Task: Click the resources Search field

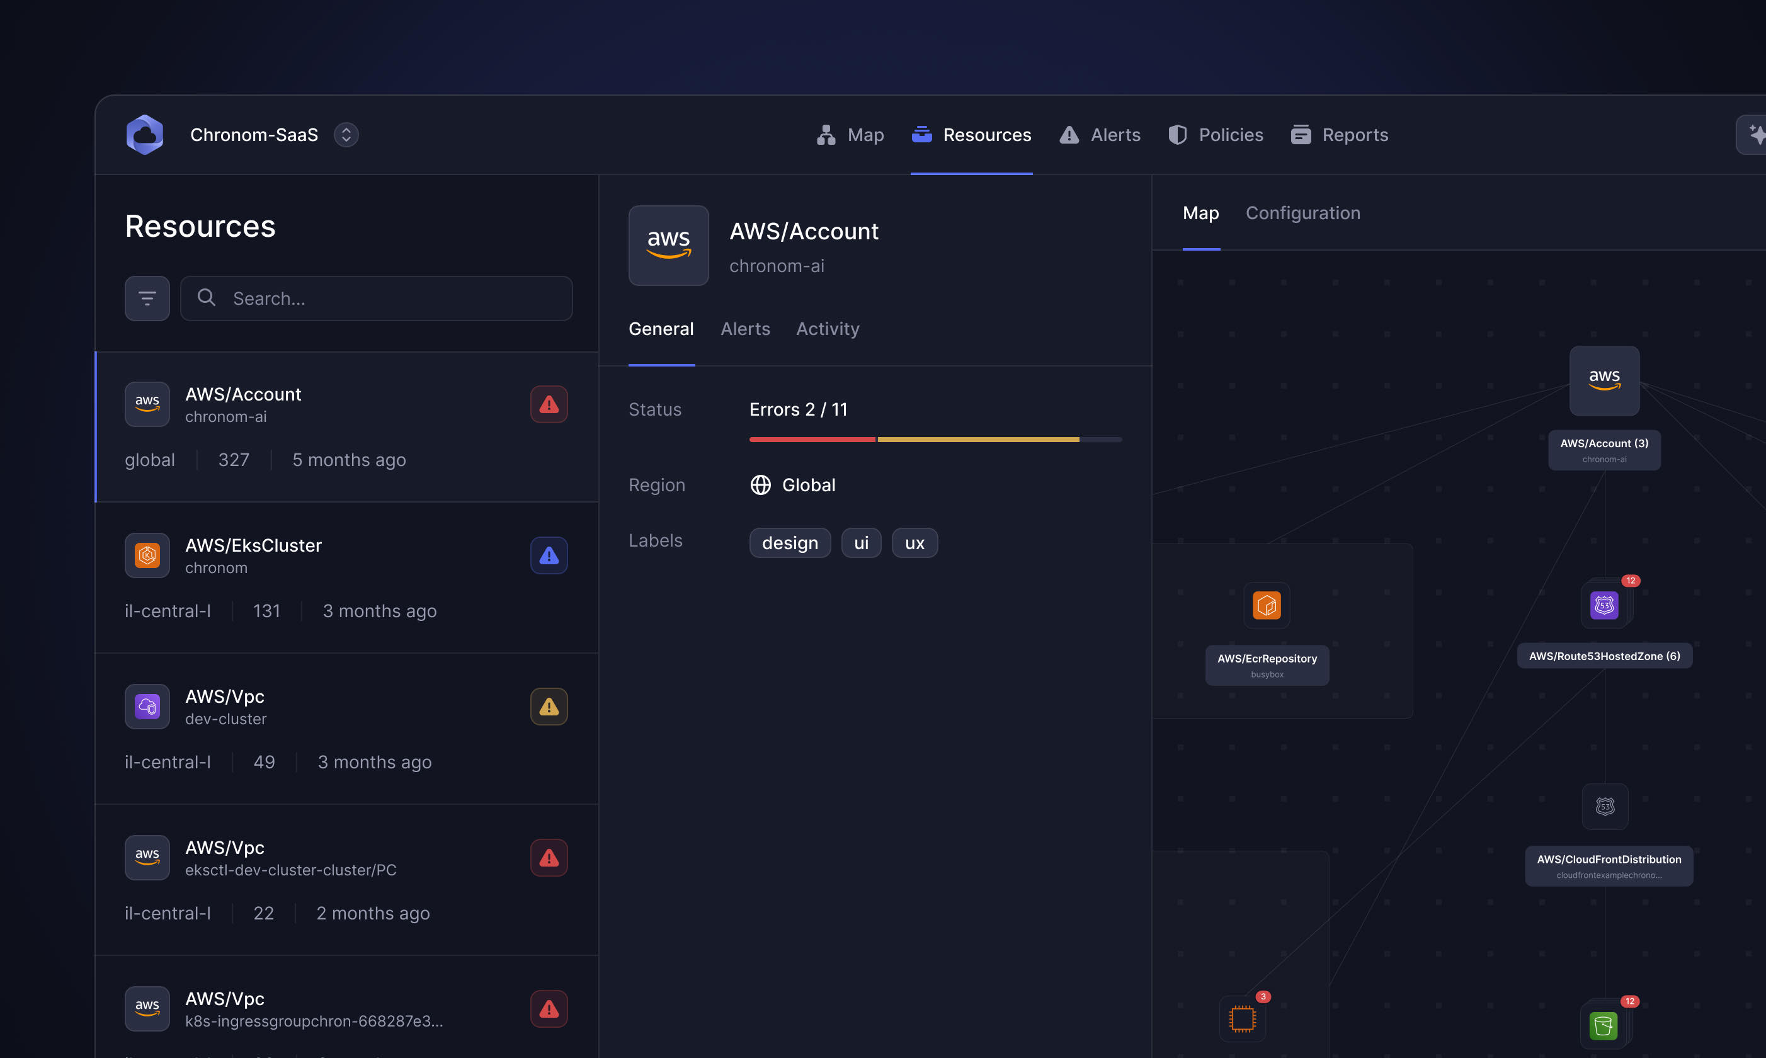Action: (385, 298)
